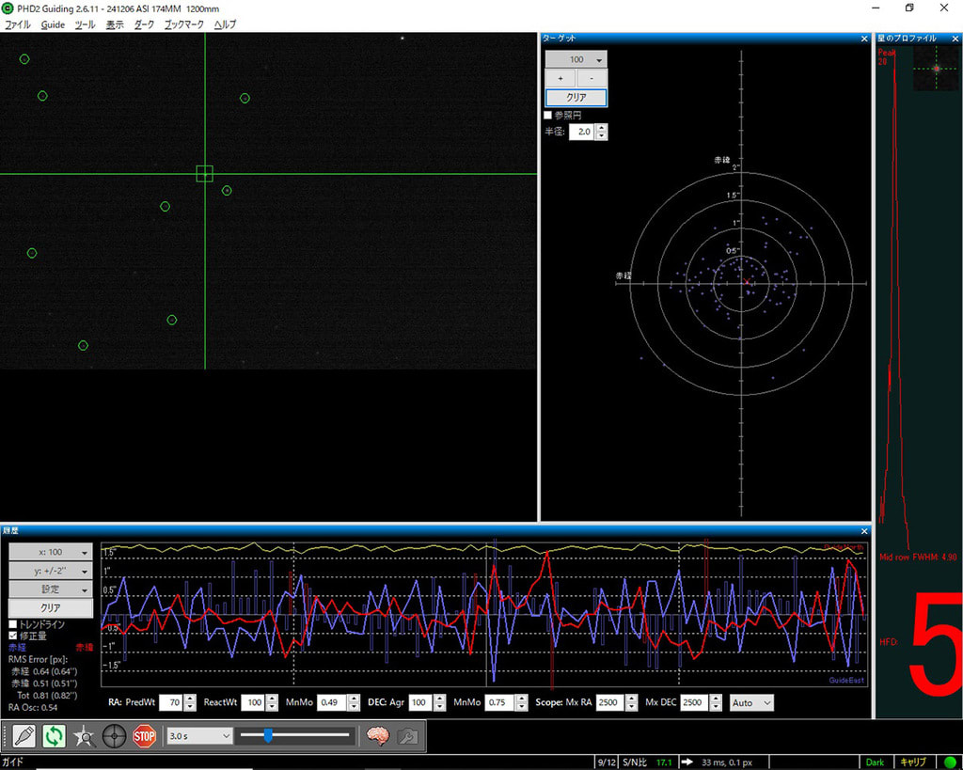Screen dimensions: 963x770
Task: Click the Mx DEC 2500 field
Action: coord(695,702)
